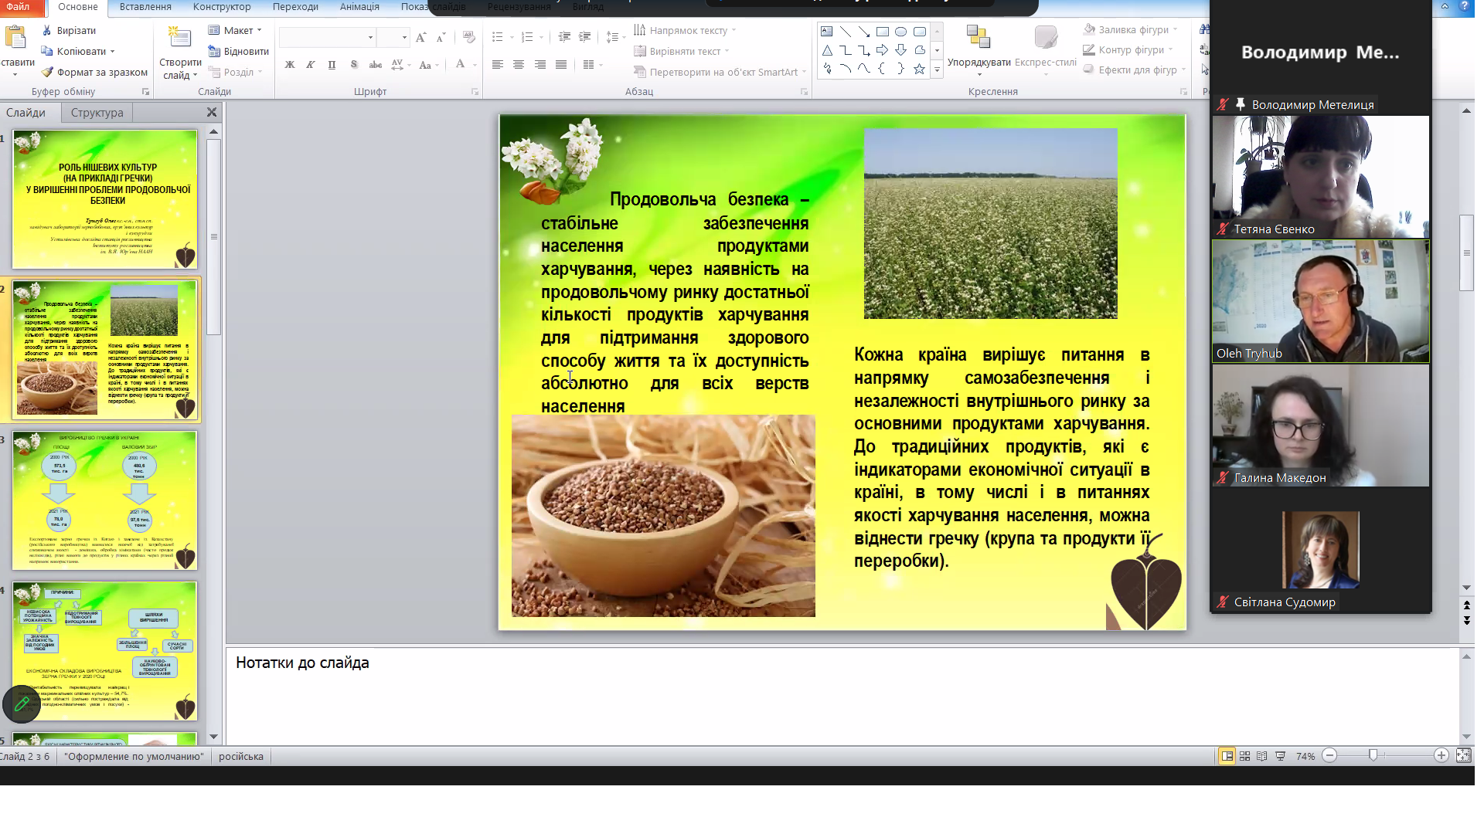Viewport: 1484px width, 834px height.
Task: Center text in paragraph group
Action: click(519, 65)
